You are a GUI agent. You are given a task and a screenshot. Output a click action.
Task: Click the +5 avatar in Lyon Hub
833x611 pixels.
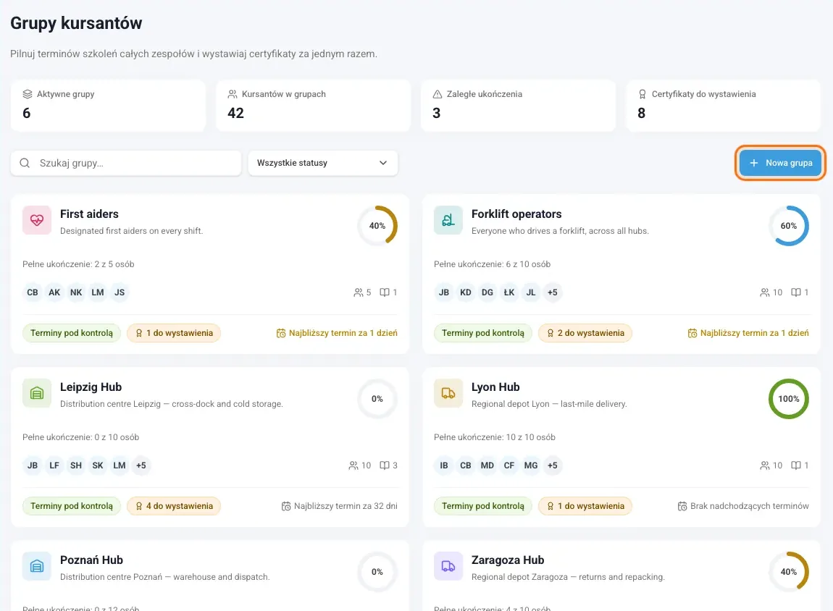[553, 465]
